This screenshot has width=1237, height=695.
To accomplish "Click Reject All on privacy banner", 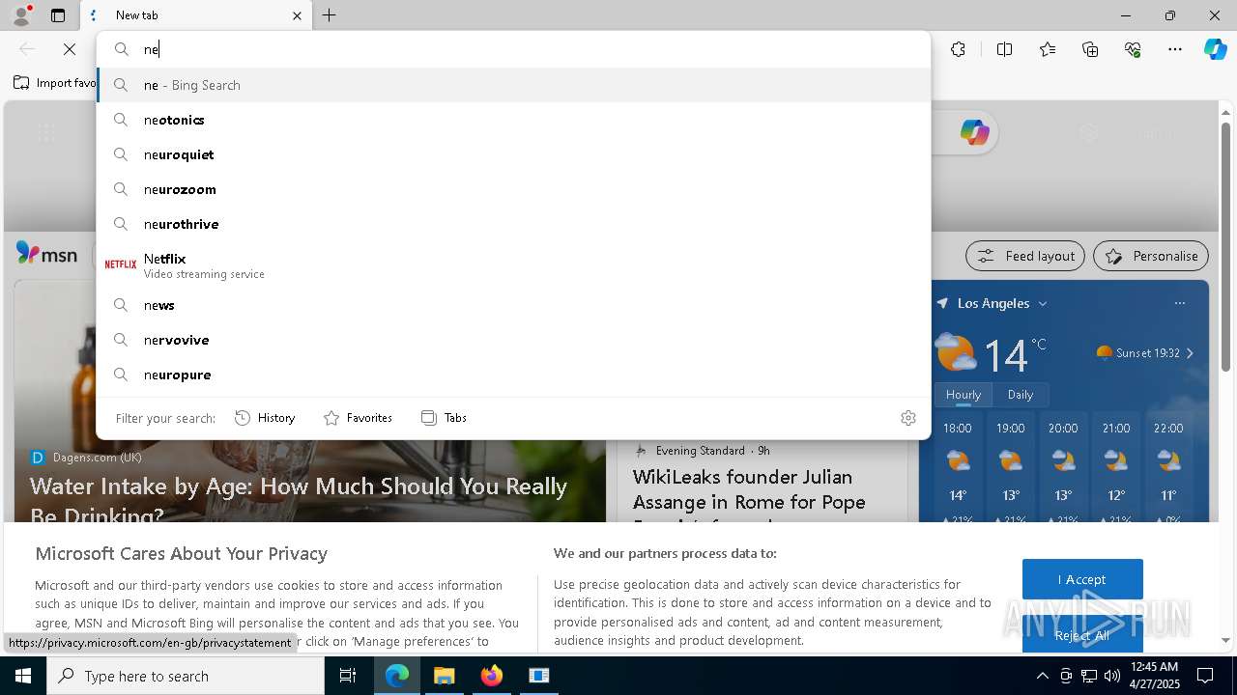I will click(x=1082, y=635).
